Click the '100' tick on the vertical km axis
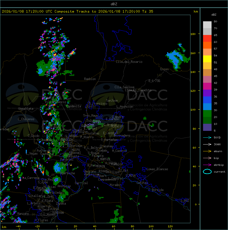Viewport: 228px width, 230px height. pyautogui.click(x=193, y=110)
